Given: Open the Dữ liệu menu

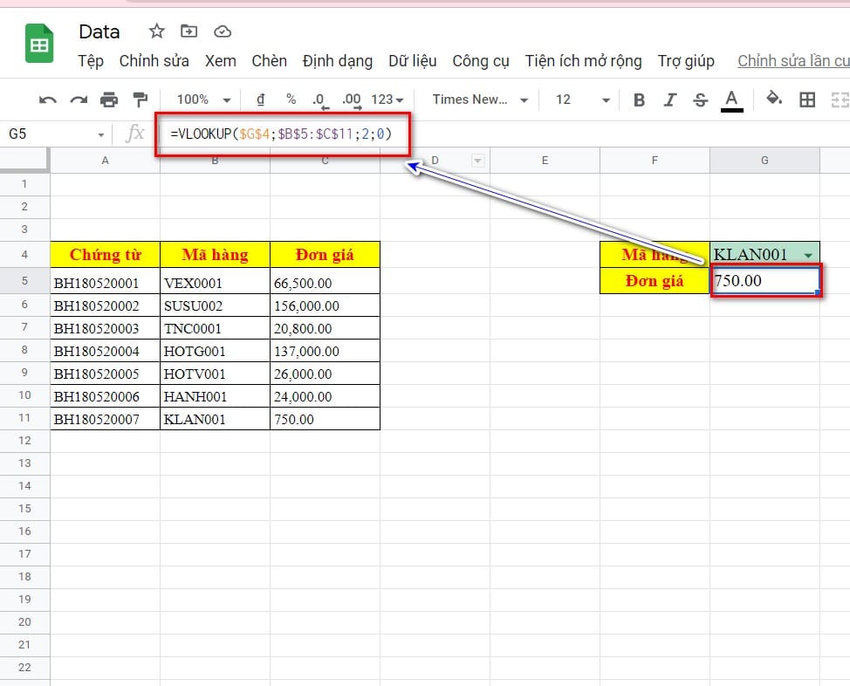Looking at the screenshot, I should pos(413,61).
